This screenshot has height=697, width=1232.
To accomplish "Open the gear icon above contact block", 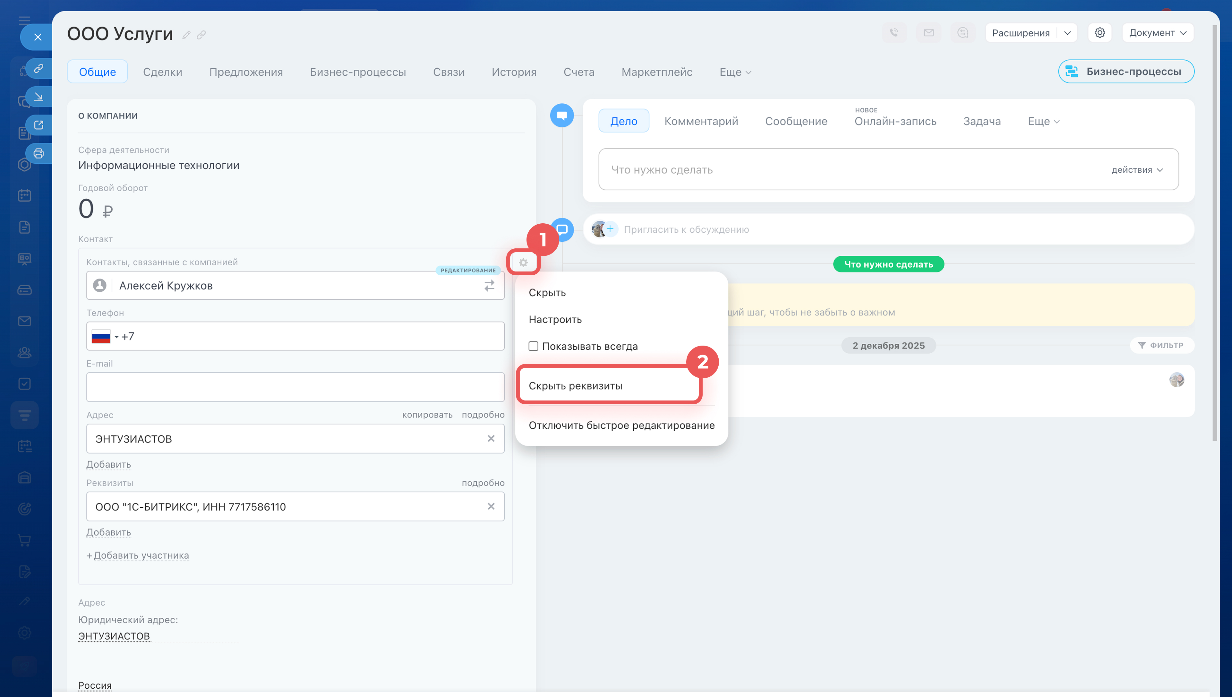I will pos(523,262).
